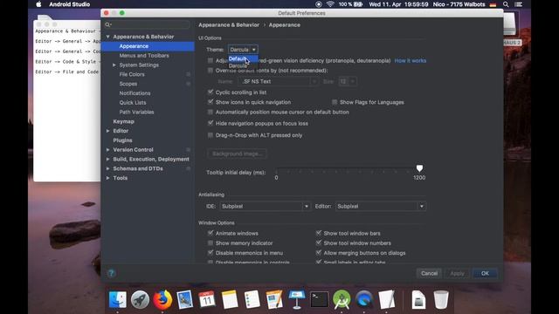Open IDE antialiasing Subpixel dropdown
The image size is (559, 314).
265,206
